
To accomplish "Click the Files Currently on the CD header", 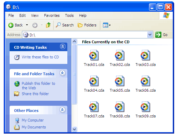I will [x=106, y=42].
